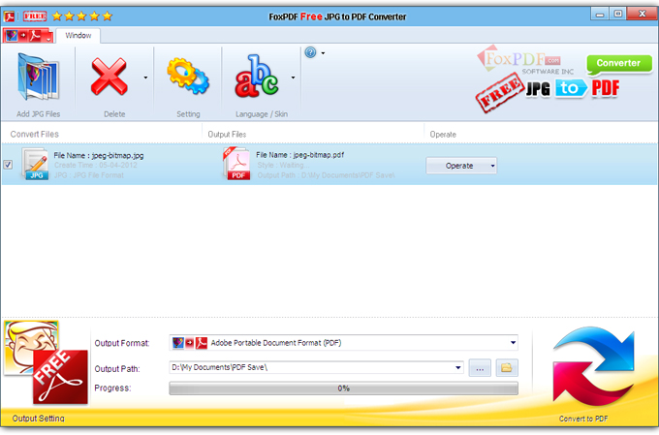Click the JPG file icon in list row

coord(36,165)
